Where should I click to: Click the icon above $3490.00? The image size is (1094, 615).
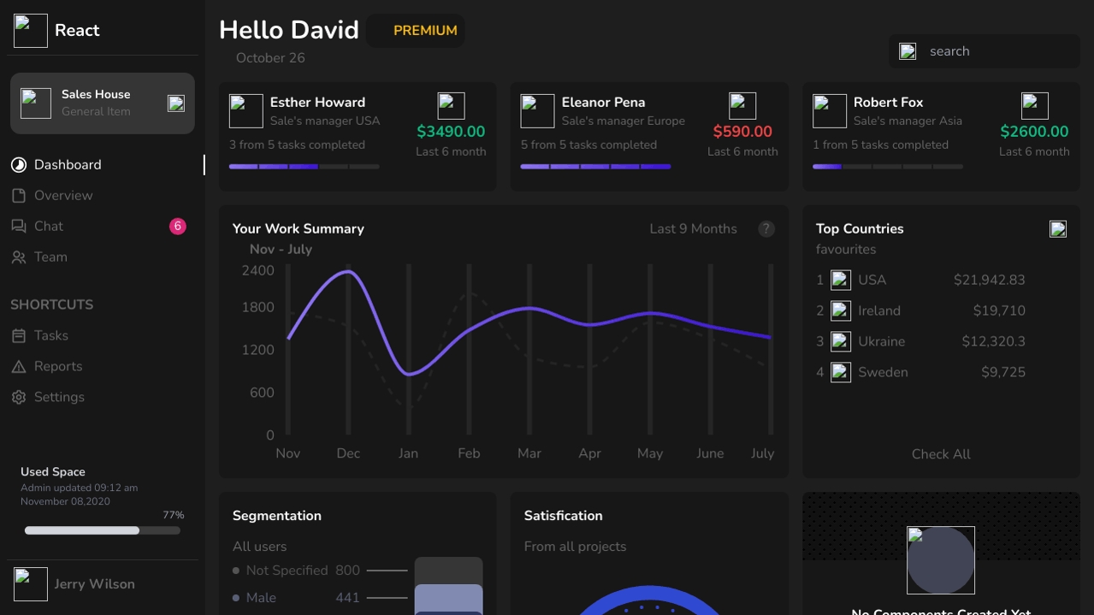451,106
